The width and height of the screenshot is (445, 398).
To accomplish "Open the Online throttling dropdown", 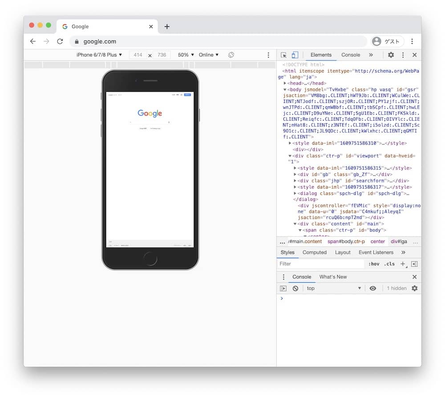I will pyautogui.click(x=209, y=55).
